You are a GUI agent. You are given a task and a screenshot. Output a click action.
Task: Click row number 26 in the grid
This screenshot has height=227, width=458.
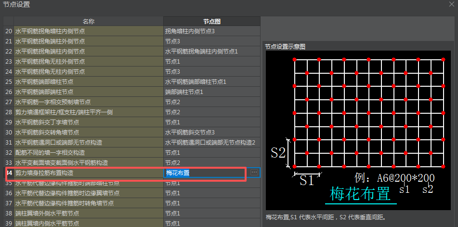click(x=9, y=92)
